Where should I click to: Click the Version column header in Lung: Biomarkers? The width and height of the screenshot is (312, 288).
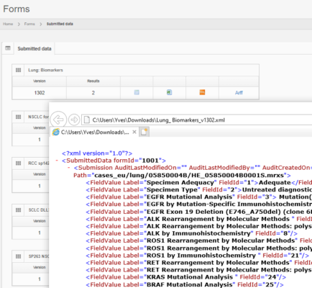click(x=40, y=81)
